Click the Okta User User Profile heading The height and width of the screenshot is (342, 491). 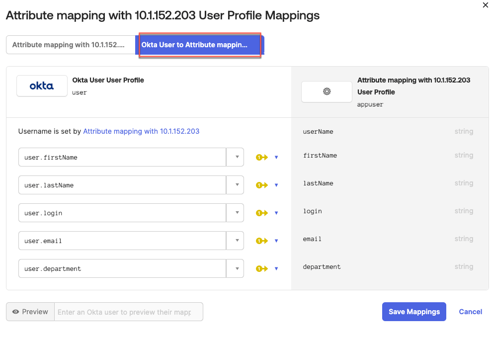[108, 80]
